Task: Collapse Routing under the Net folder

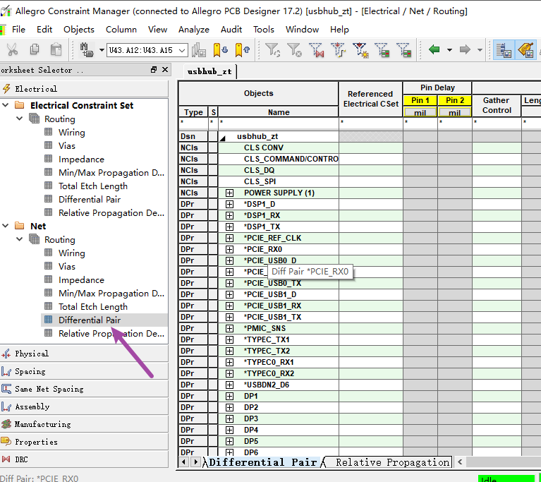Action: tap(19, 239)
